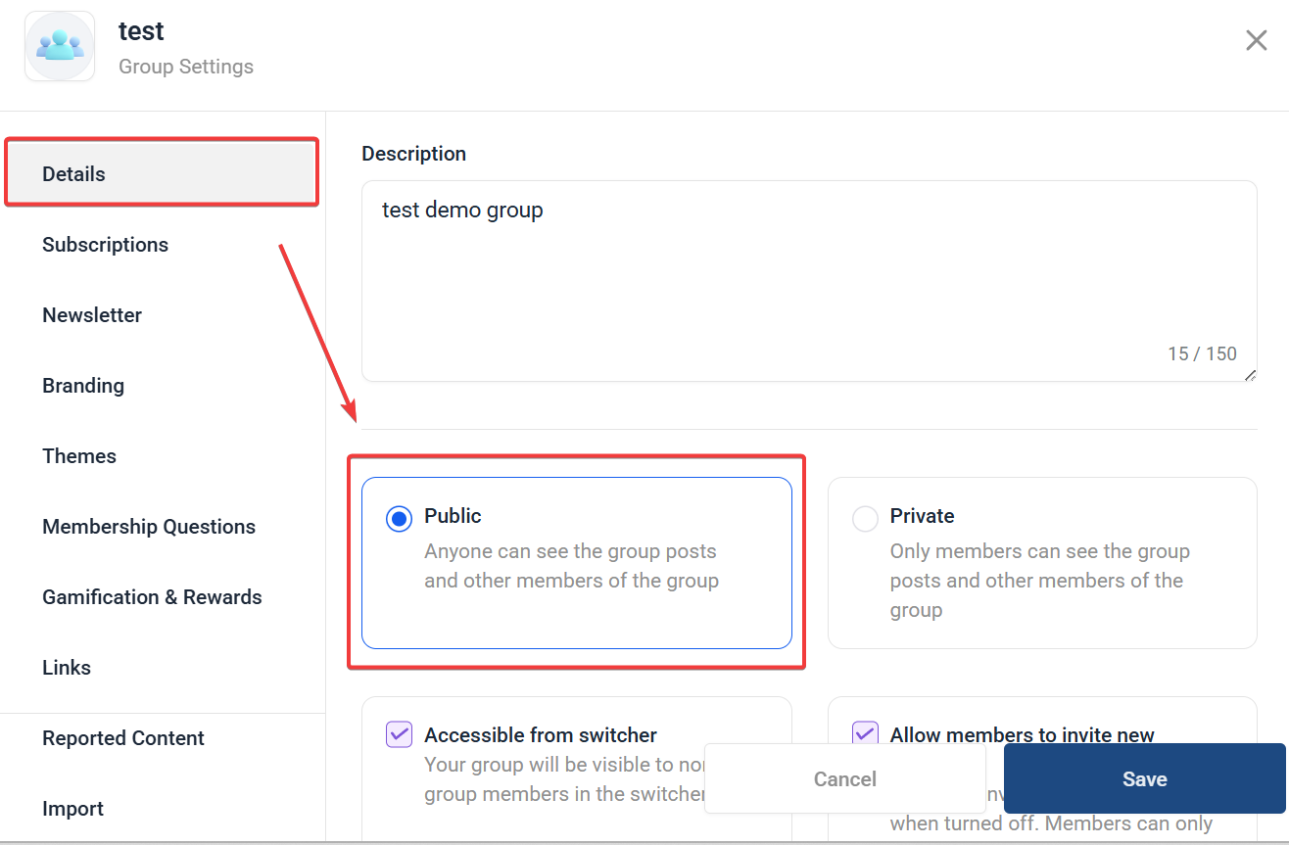The height and width of the screenshot is (845, 1289).
Task: Open Gamification & Rewards settings
Action: [152, 597]
